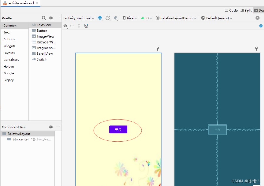Toggle horizontal expand arrows icon
This screenshot has height=186, width=264.
click(72, 26)
